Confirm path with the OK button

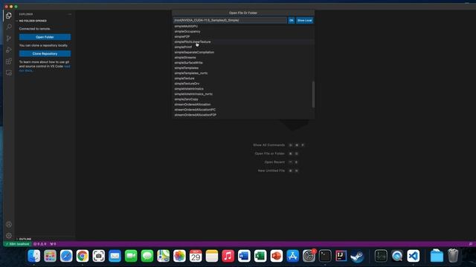291,20
